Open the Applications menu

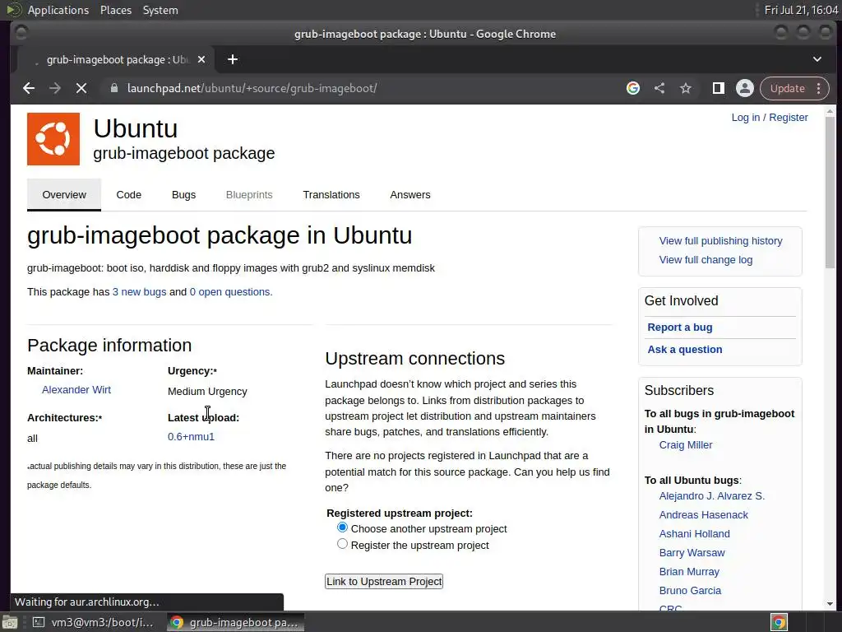(x=58, y=10)
